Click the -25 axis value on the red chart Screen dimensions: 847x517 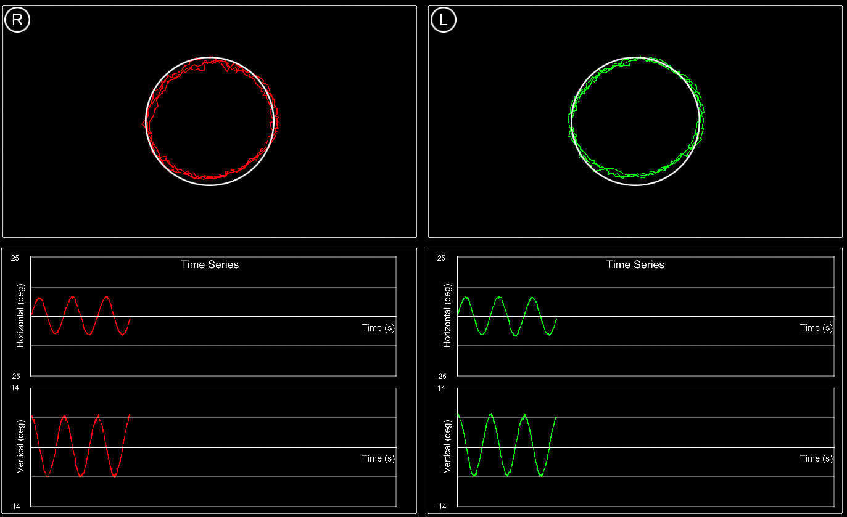coord(15,376)
